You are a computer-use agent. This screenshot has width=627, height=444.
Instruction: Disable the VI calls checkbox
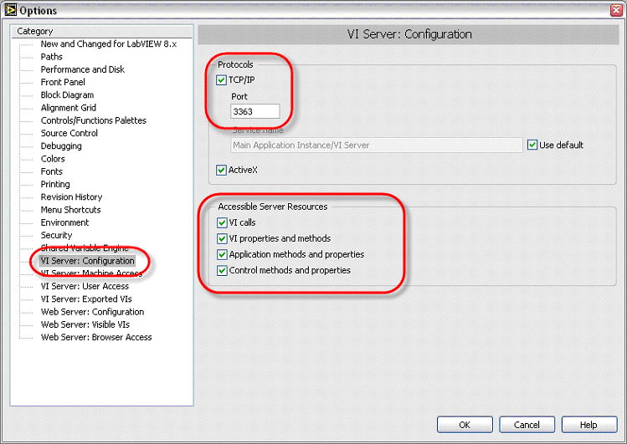pos(222,223)
